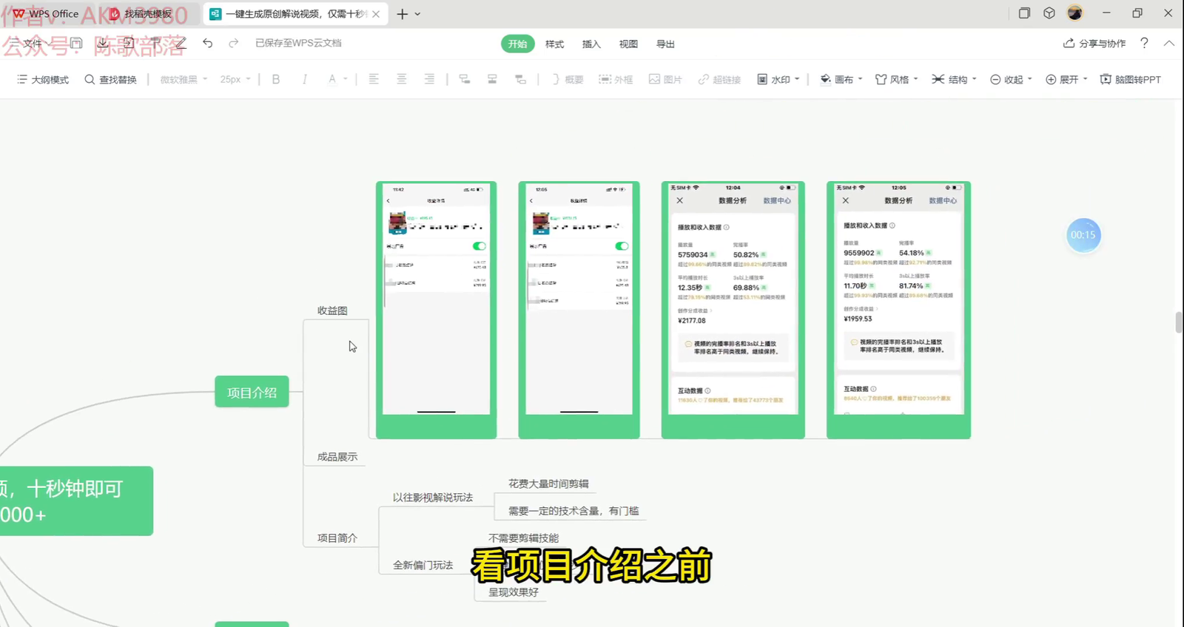The image size is (1184, 627).
Task: Click the first income screenshot thumbnail
Action: 436,310
